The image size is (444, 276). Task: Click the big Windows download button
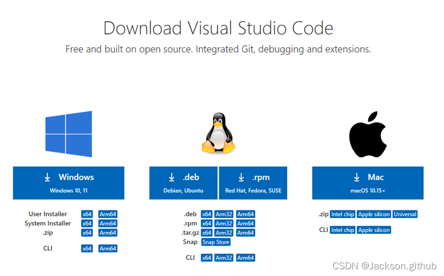[x=68, y=183]
